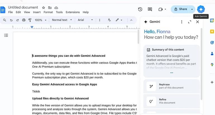Open the Google Docs home icon

tap(3, 10)
